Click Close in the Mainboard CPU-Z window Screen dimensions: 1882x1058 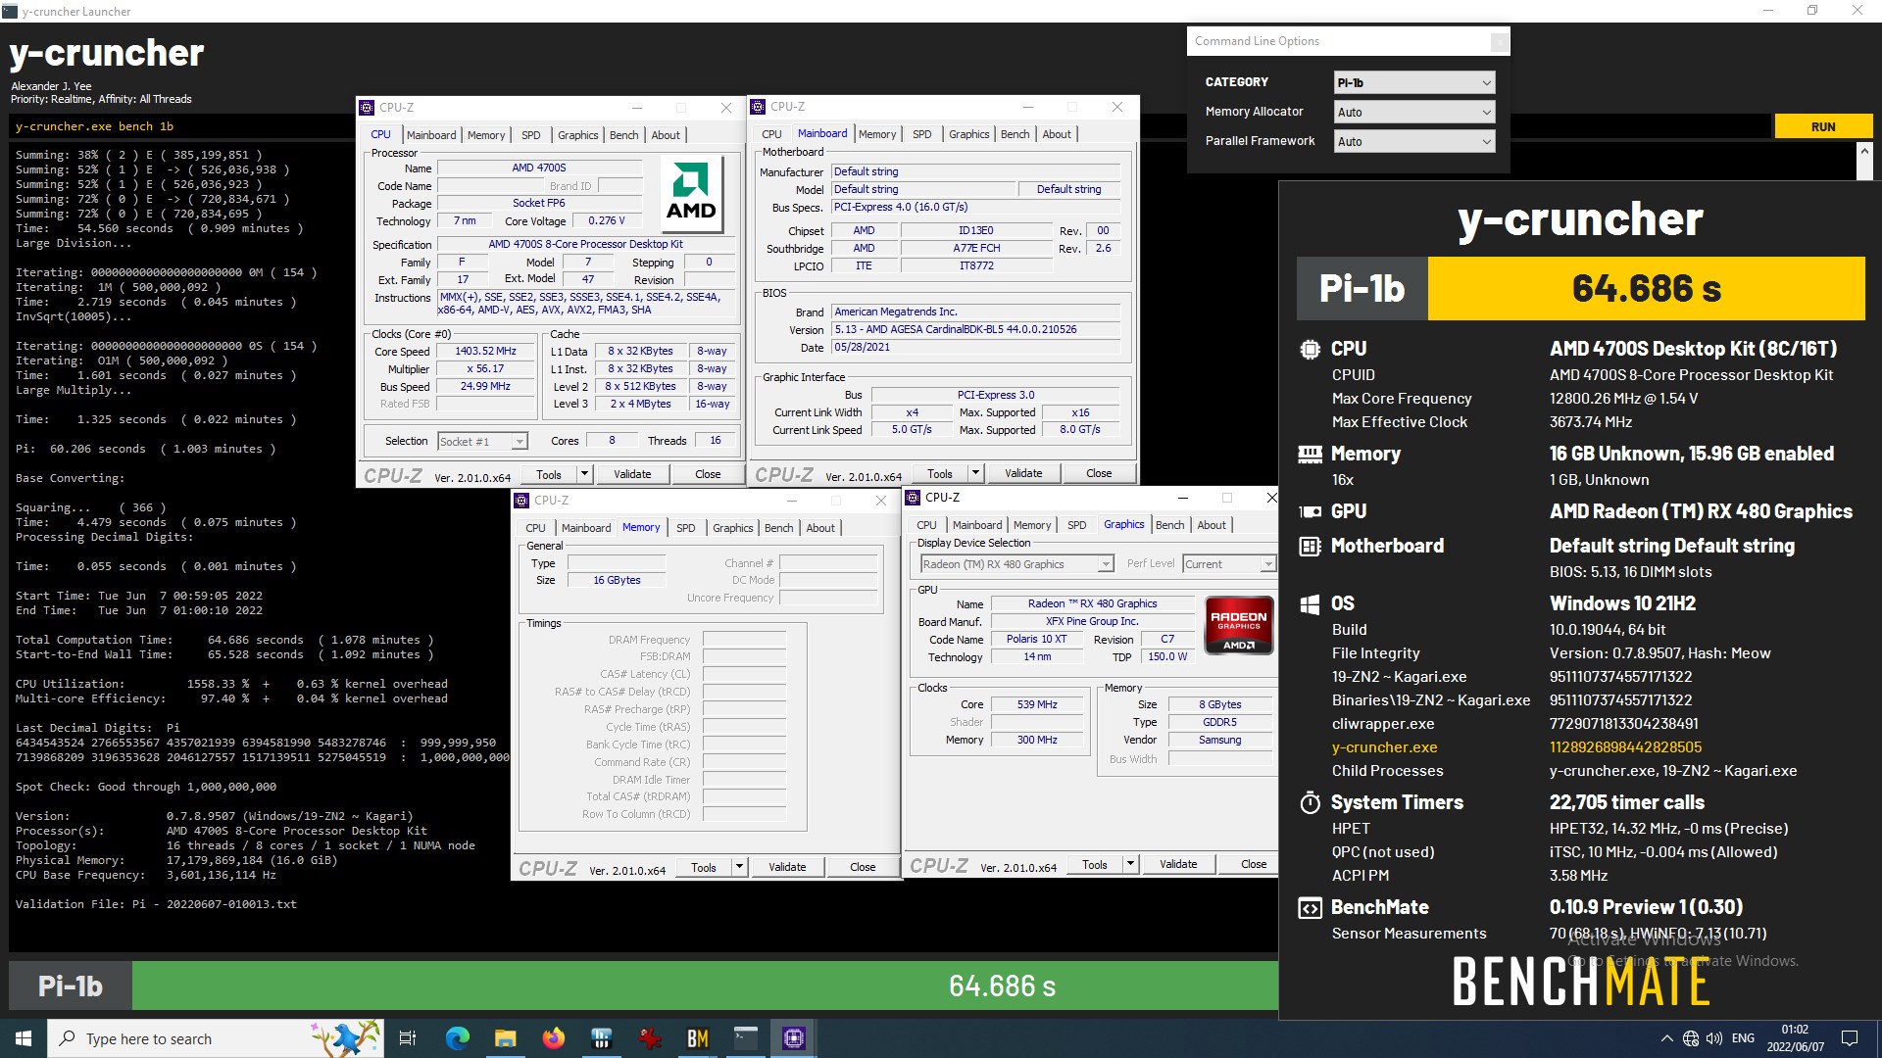(x=1099, y=473)
